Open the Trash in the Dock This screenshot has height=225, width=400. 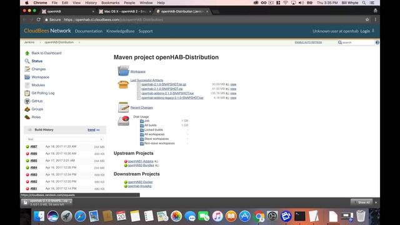pyautogui.click(x=361, y=216)
